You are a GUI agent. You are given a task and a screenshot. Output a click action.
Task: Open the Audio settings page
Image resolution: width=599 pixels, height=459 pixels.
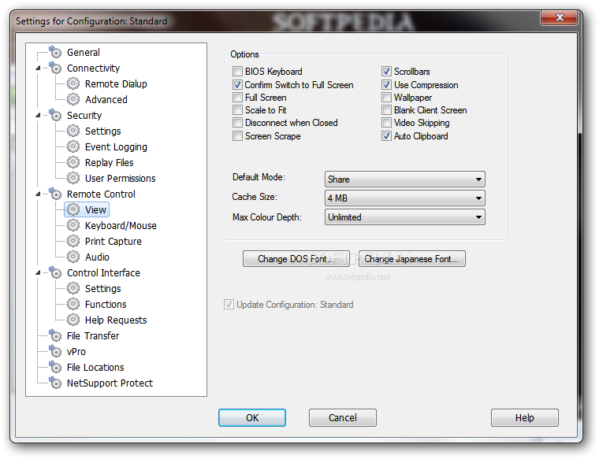[97, 257]
